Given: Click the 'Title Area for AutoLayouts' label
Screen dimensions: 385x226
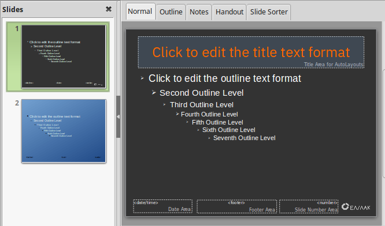Looking at the screenshot, I should 334,65.
